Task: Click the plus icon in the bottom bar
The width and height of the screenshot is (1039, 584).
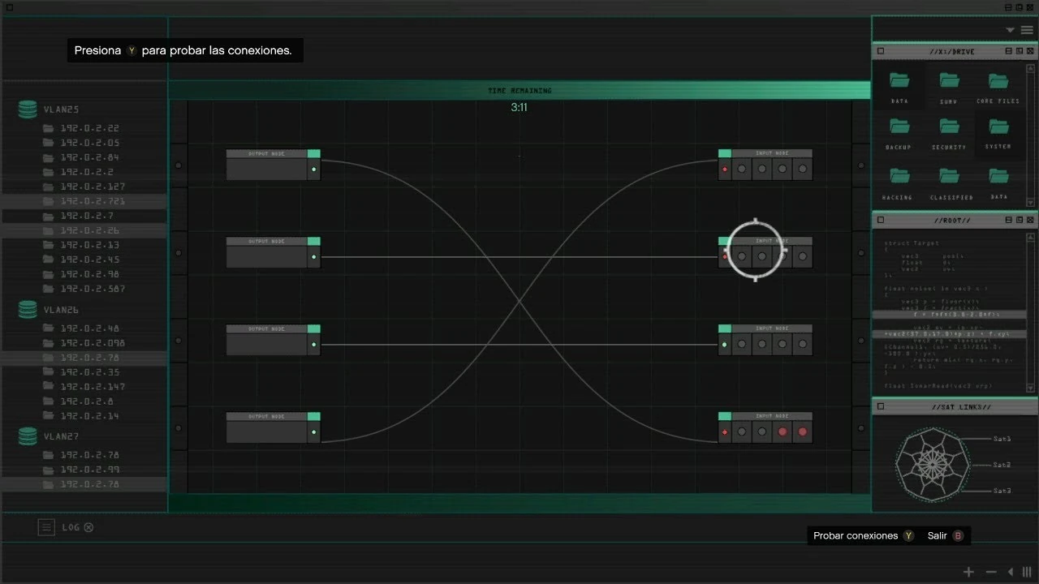Action: (968, 572)
